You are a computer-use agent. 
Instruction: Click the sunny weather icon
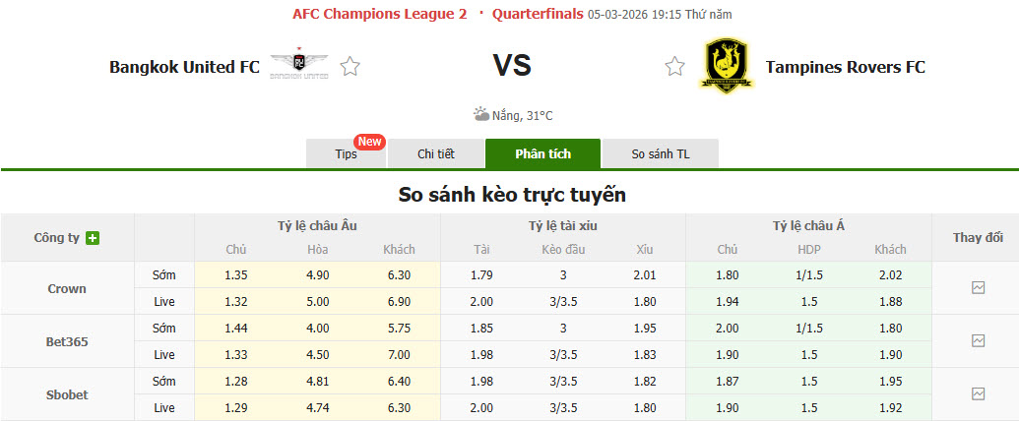pyautogui.click(x=481, y=115)
